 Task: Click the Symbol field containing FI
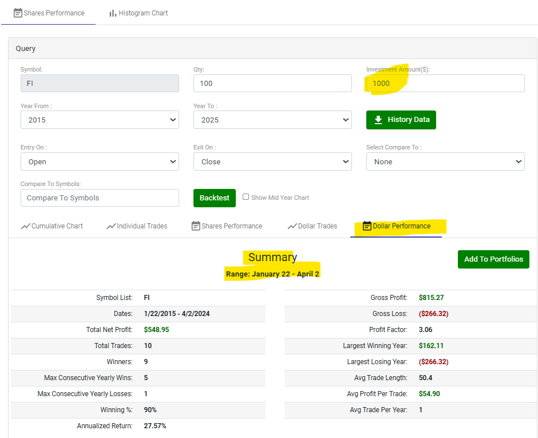coord(100,84)
